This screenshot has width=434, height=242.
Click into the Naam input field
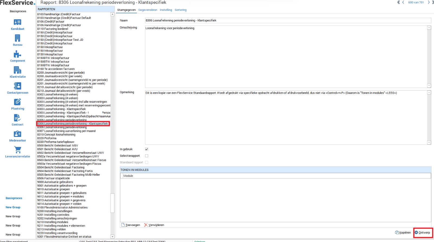[x=288, y=20]
